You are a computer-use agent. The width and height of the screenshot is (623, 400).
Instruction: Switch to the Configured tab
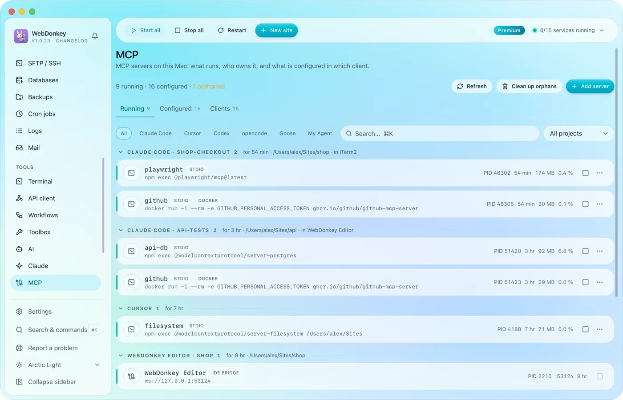pyautogui.click(x=180, y=108)
